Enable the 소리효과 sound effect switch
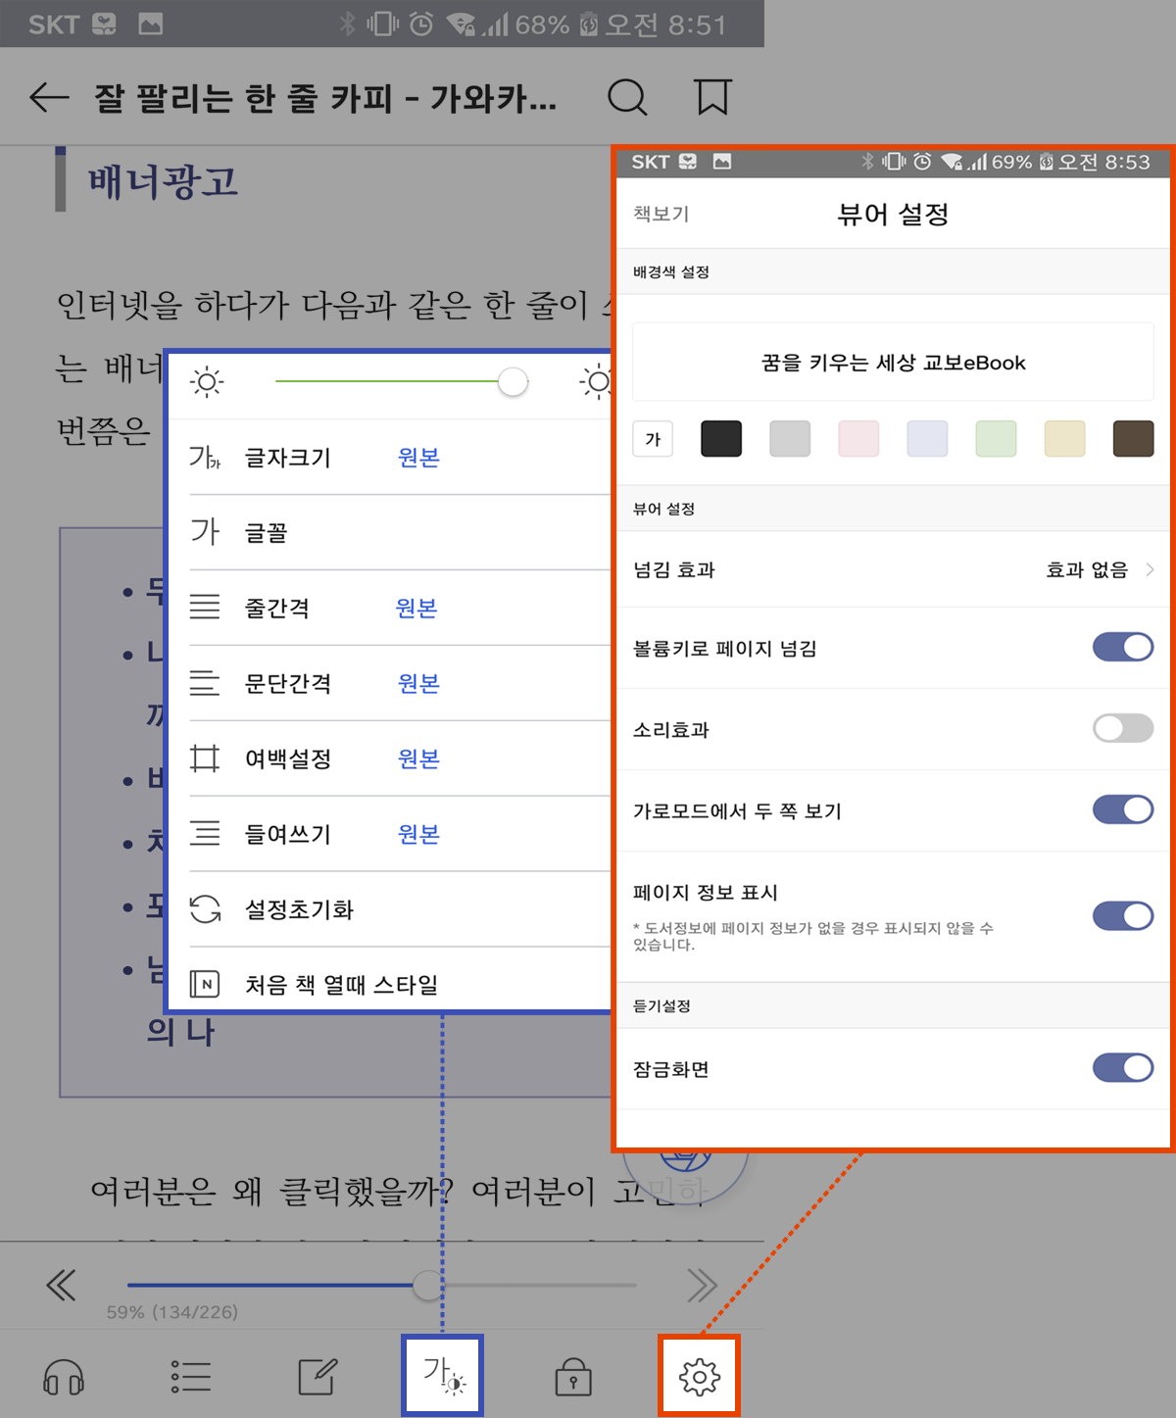 1123,729
